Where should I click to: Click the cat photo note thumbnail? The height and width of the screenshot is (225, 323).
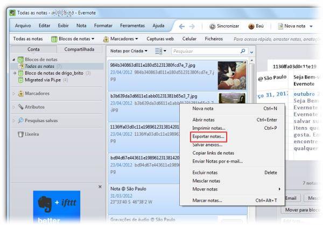[232, 75]
